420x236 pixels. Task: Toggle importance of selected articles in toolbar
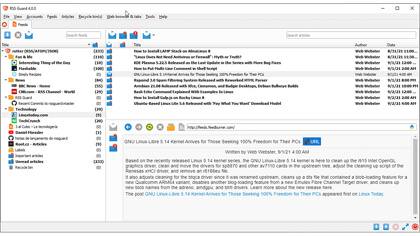pyautogui.click(x=123, y=35)
